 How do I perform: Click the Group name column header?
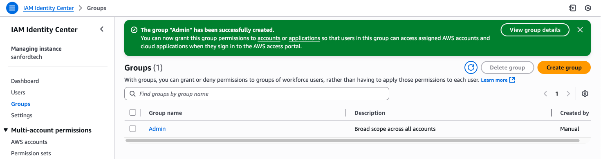(165, 113)
